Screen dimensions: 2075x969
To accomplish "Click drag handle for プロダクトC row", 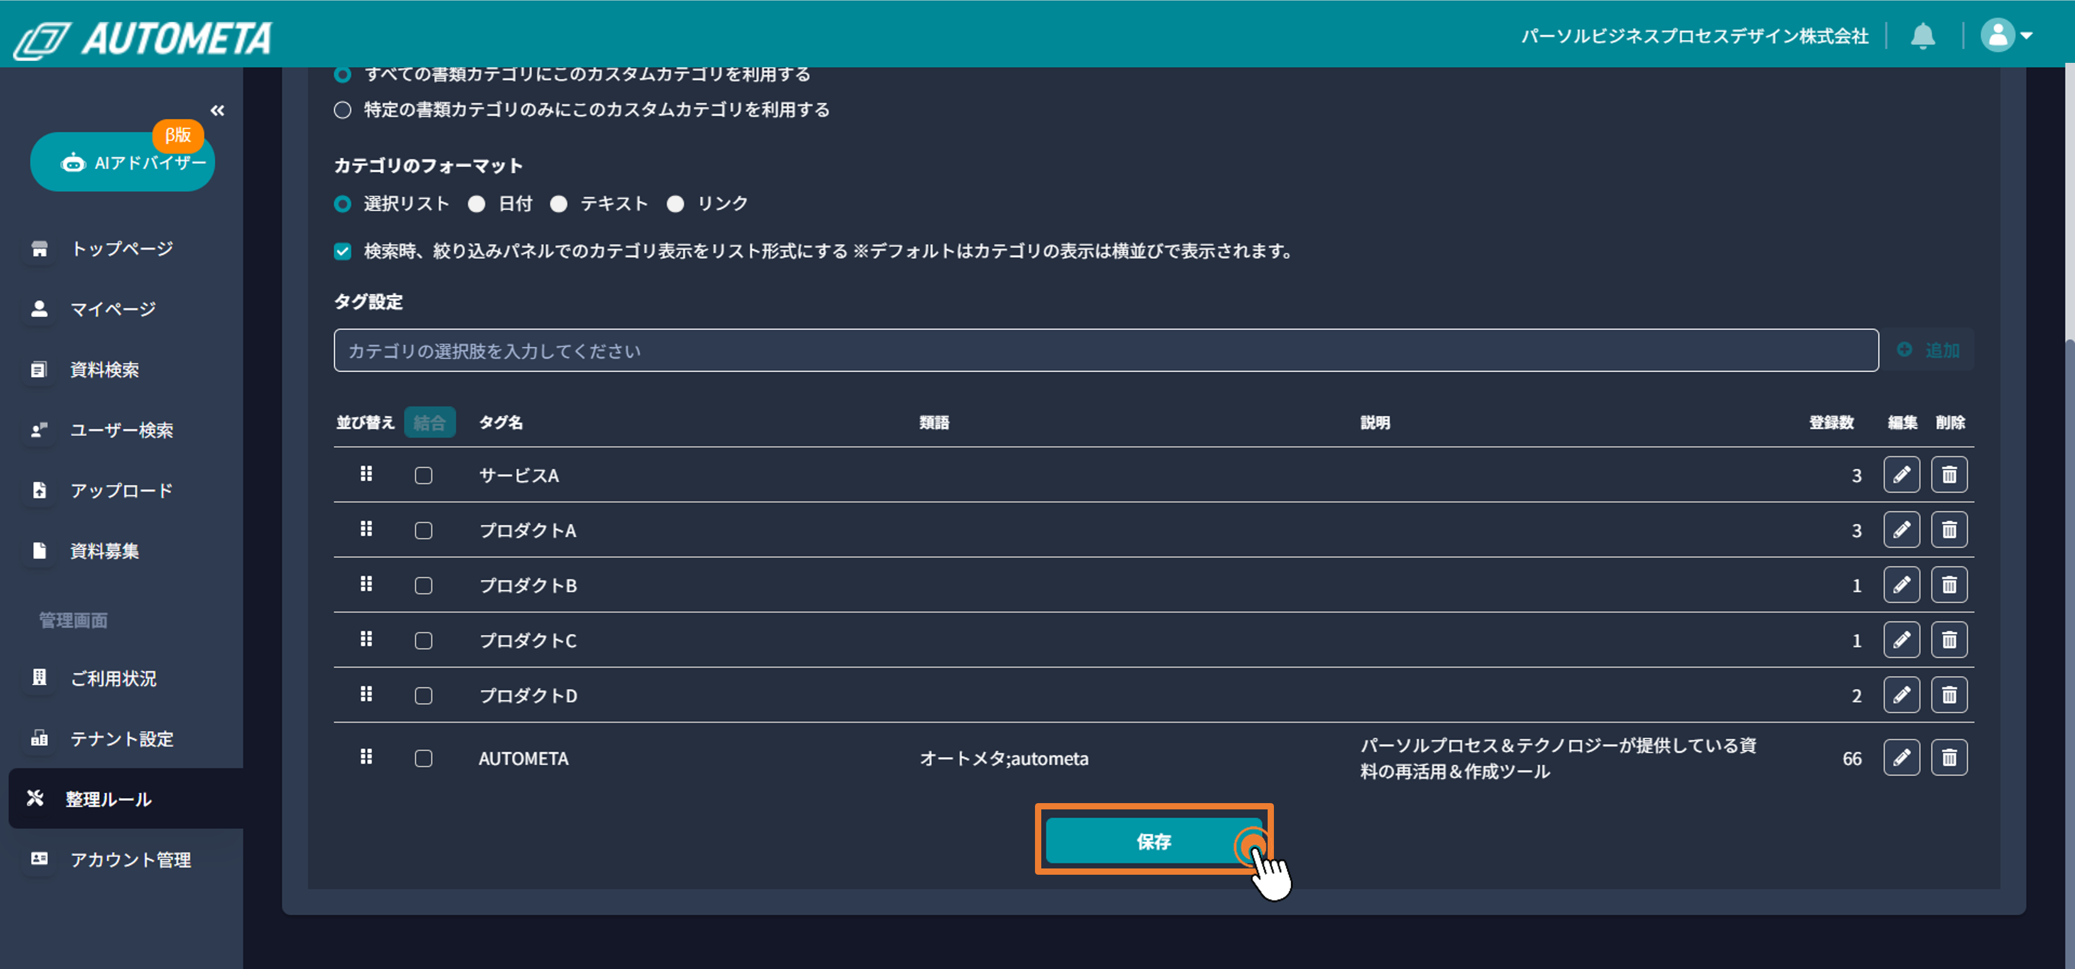I will pyautogui.click(x=367, y=639).
